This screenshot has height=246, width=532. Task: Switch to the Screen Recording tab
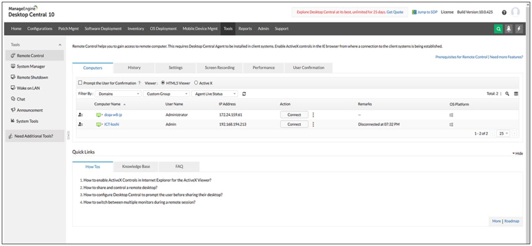pos(219,68)
